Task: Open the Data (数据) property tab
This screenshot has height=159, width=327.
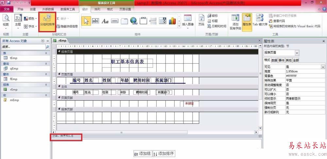Action: [274, 60]
